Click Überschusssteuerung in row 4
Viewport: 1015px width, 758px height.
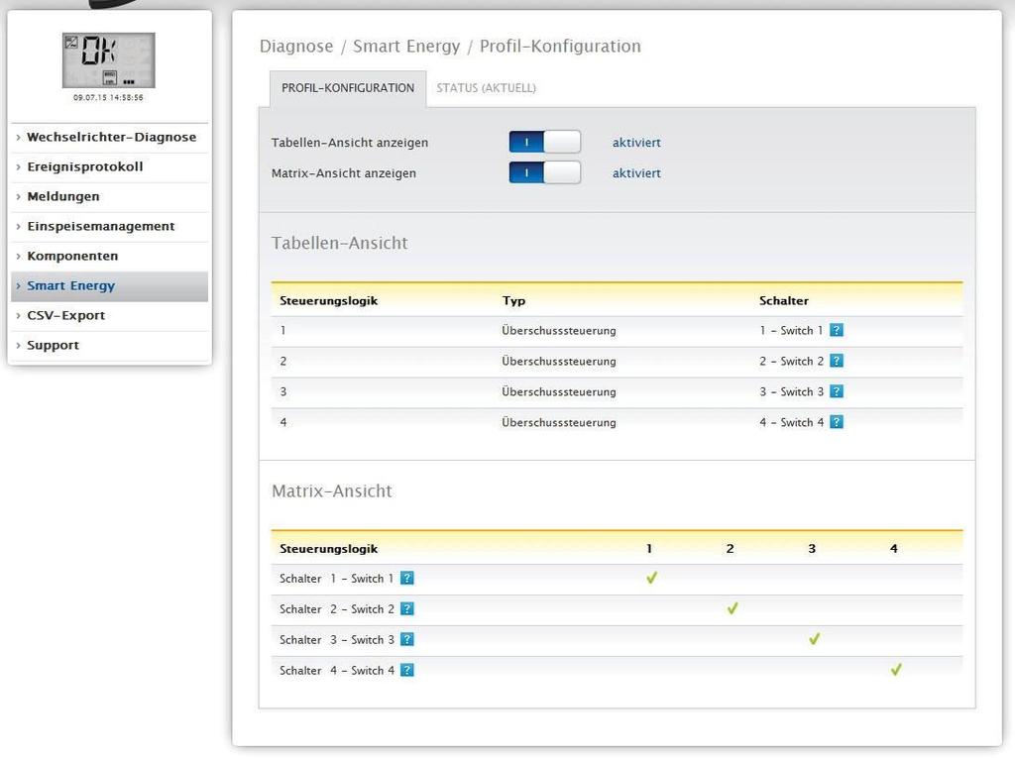[559, 422]
